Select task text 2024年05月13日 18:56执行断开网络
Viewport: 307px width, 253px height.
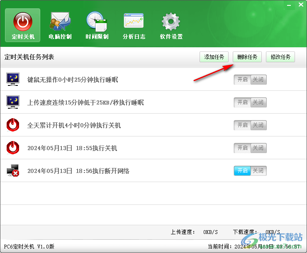click(78, 171)
